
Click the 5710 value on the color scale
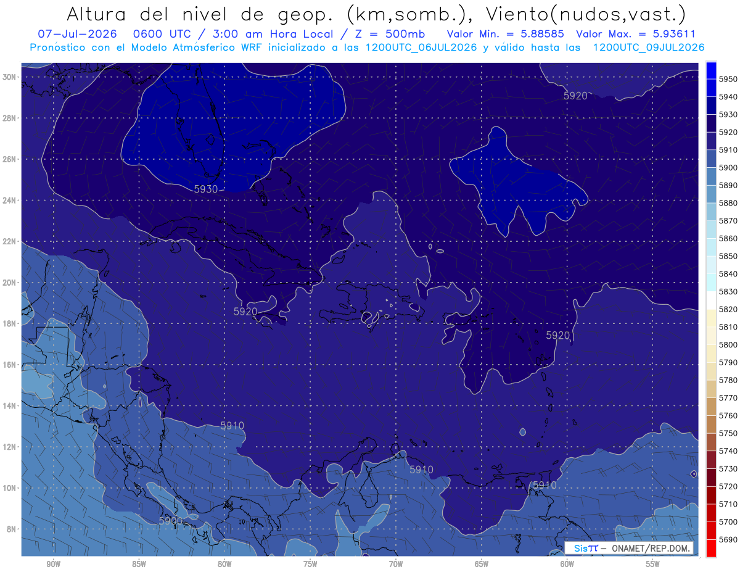(728, 504)
